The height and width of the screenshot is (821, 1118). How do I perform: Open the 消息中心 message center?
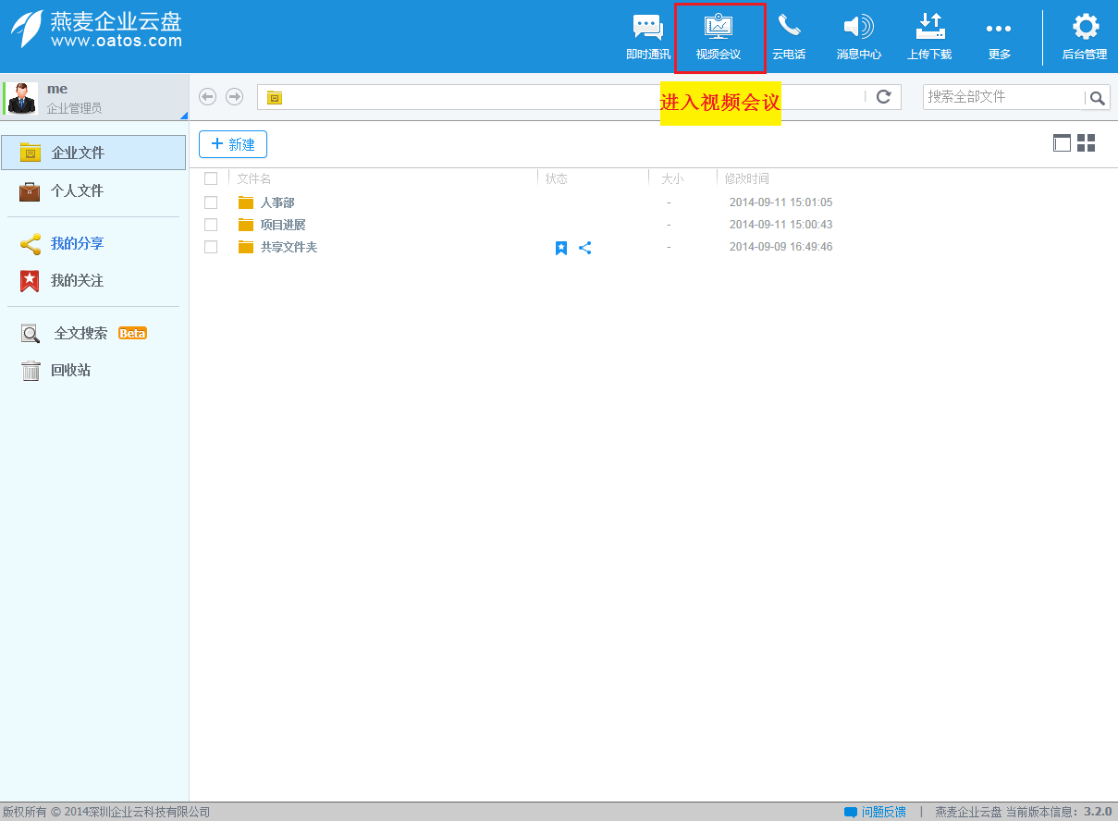click(x=859, y=38)
